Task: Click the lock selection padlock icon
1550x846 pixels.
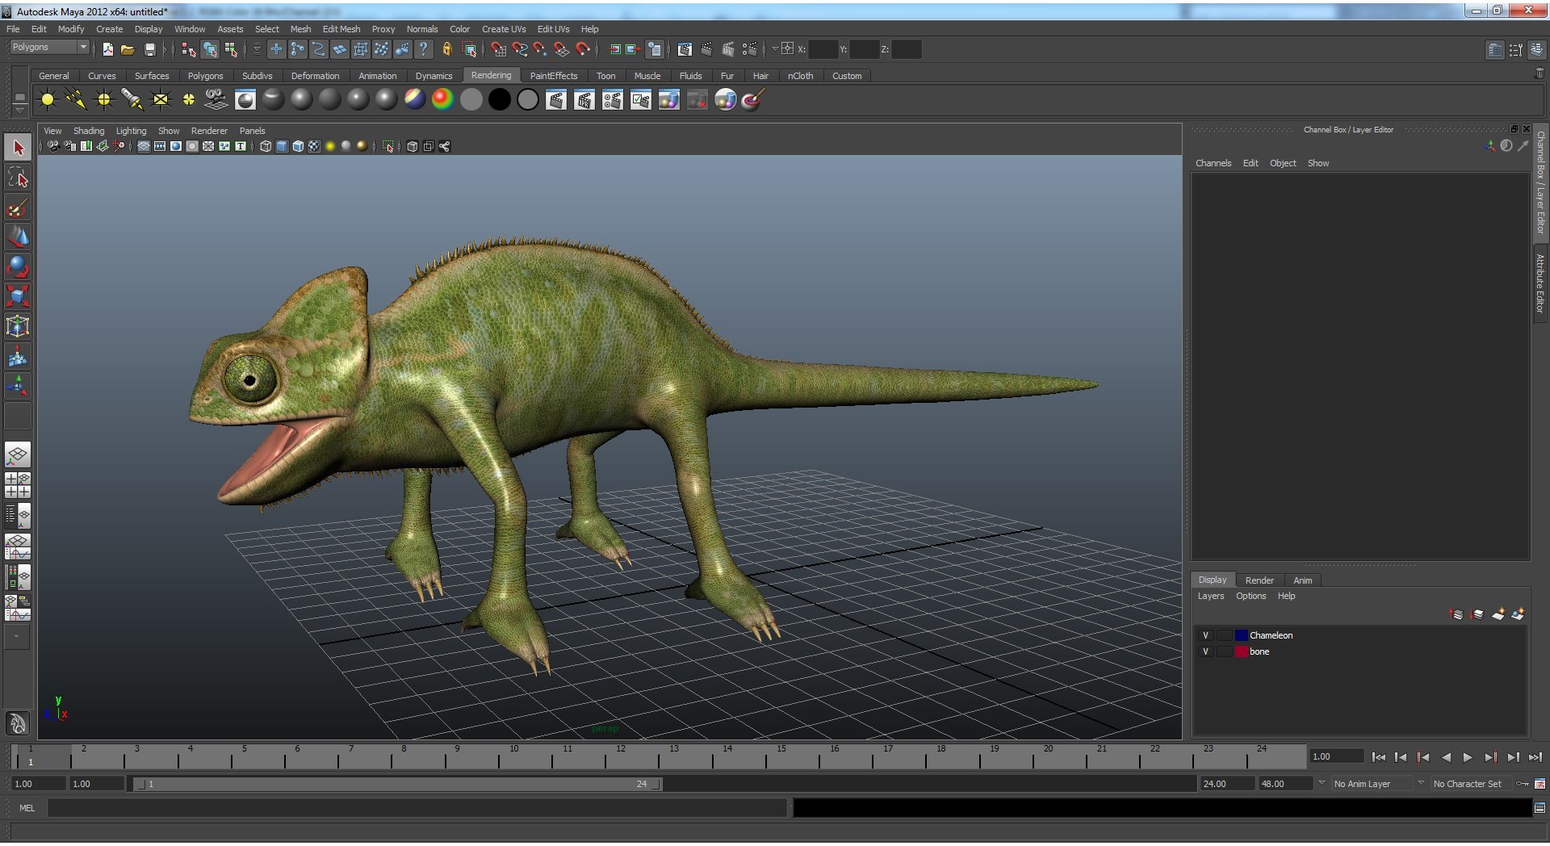Action: [x=446, y=49]
